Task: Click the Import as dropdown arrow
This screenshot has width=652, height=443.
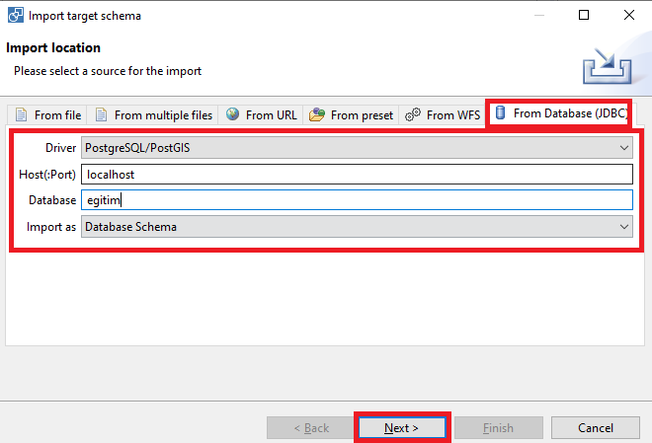Action: (623, 227)
